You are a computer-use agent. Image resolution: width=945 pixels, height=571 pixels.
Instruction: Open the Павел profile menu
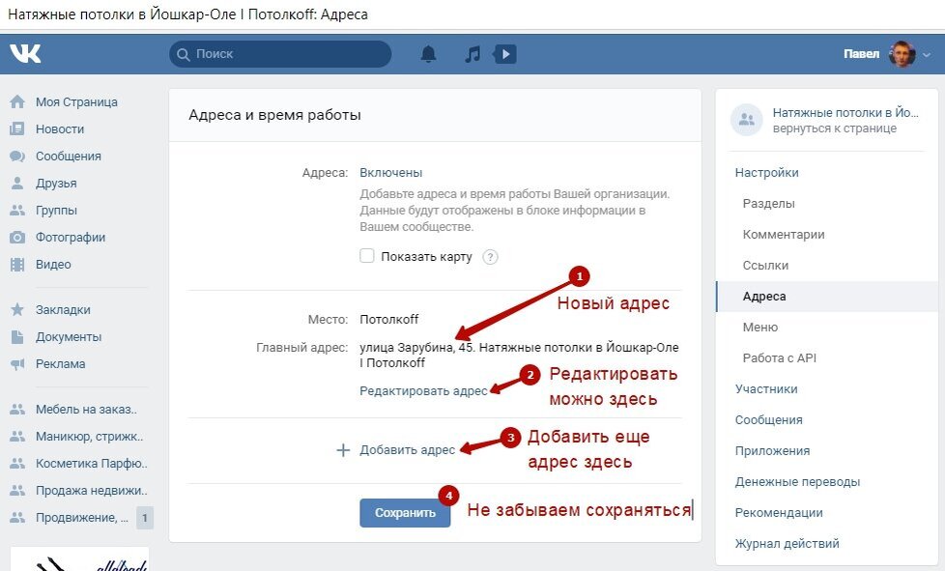pyautogui.click(x=869, y=53)
